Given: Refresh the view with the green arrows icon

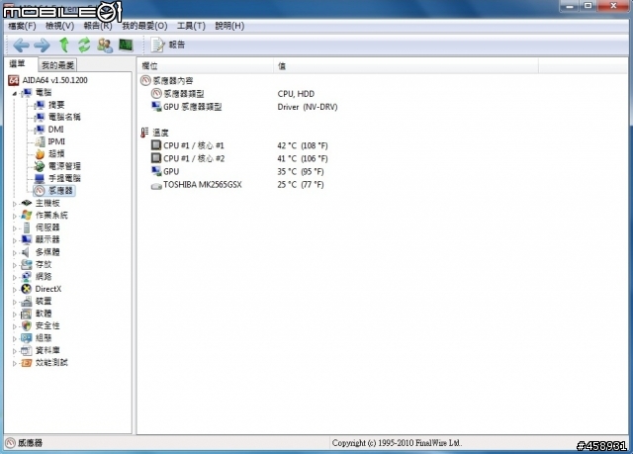Looking at the screenshot, I should [x=84, y=45].
